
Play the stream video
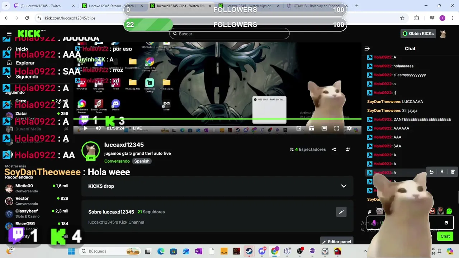(x=85, y=128)
